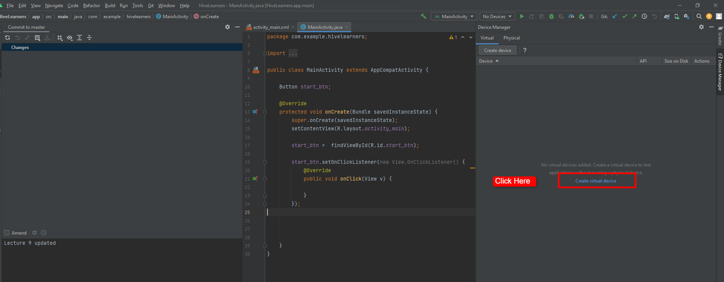Click the hammer Make Project icon
Screen dimensions: 724x282
tap(423, 16)
